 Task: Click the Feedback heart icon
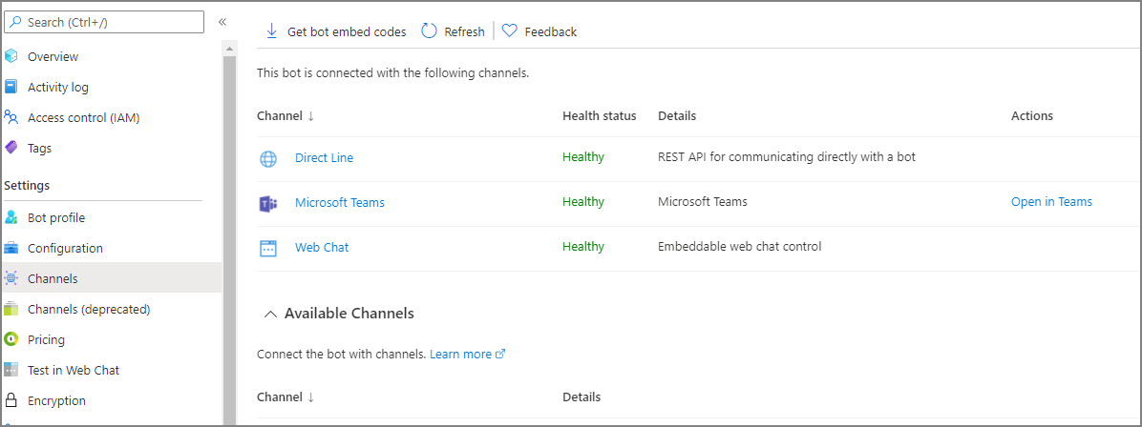click(510, 31)
